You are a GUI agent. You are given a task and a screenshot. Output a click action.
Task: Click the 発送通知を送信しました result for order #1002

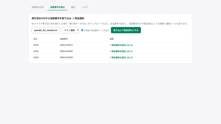(x=121, y=51)
